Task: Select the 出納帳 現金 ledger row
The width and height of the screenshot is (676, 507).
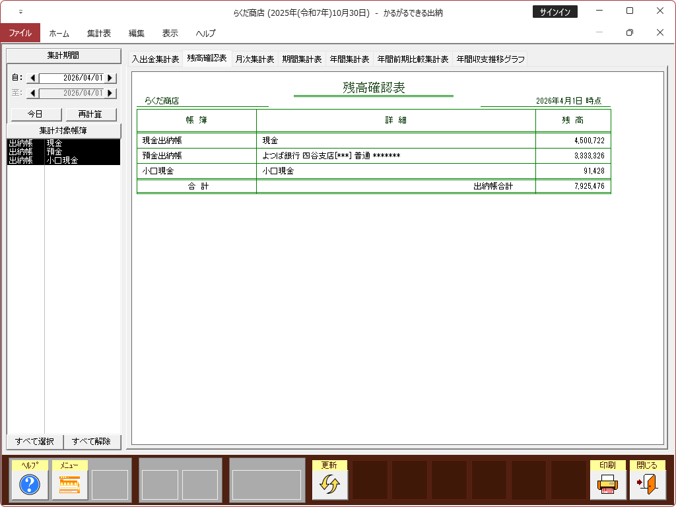Action: tap(63, 143)
